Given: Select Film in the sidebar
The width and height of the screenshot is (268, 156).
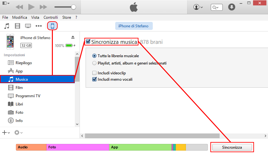Looking at the screenshot, I should [x=37, y=88].
